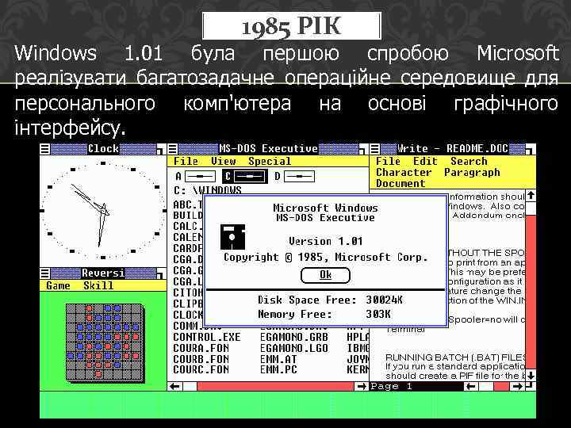Open Paragraph menu in Write

472,173
